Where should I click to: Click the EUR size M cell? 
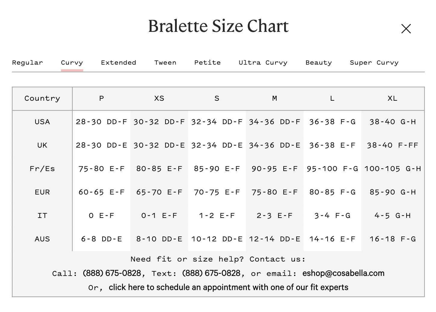(275, 192)
